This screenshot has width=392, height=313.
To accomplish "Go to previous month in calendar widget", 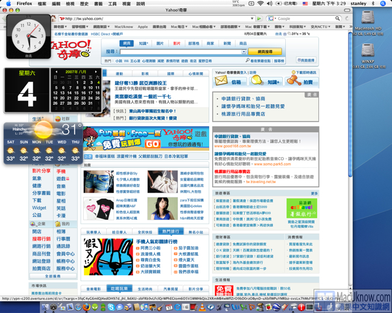I will click(x=57, y=72).
